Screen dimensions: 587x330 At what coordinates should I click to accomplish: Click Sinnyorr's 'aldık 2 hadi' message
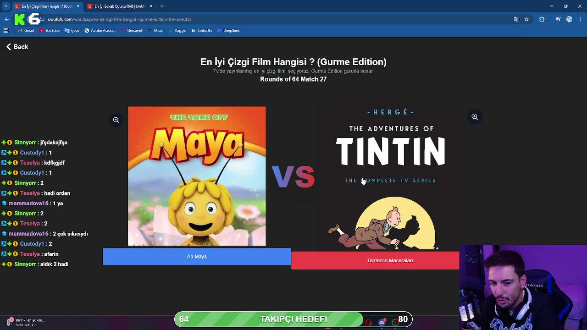pyautogui.click(x=54, y=264)
